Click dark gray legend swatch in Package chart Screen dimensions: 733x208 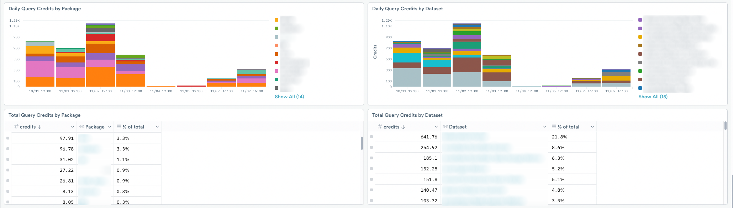coord(276,88)
